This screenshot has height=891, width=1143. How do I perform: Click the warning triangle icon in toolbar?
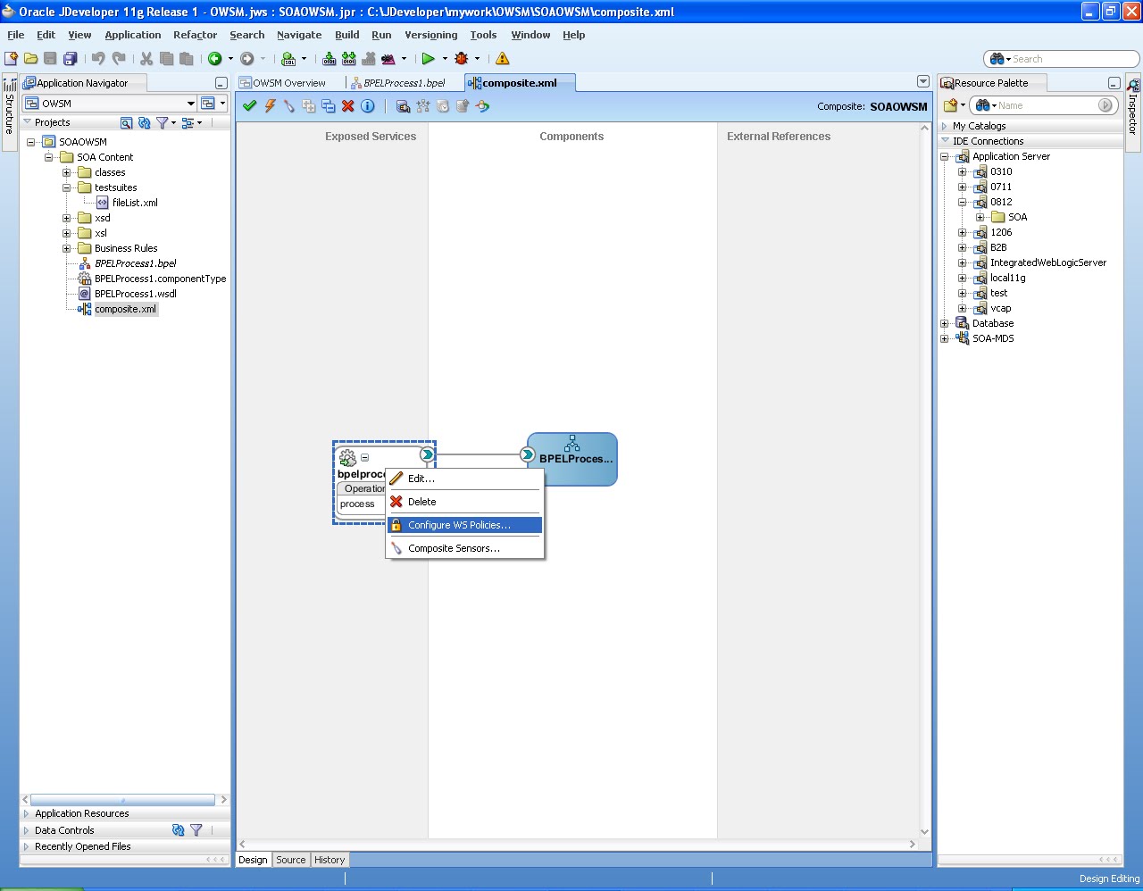[x=502, y=58]
